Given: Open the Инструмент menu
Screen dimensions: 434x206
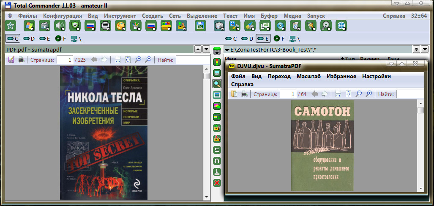Looking at the screenshot, I should coord(120,16).
